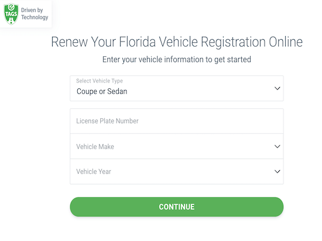
Task: Click the chevron arrow beside Coupe or Sedan
Action: coord(278,88)
